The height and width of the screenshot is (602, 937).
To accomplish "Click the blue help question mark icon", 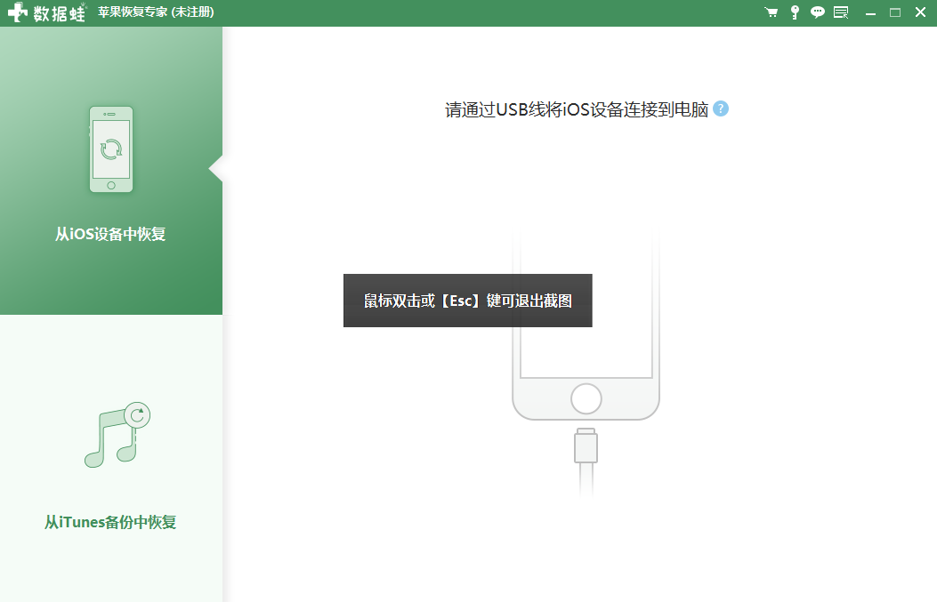I will 721,108.
